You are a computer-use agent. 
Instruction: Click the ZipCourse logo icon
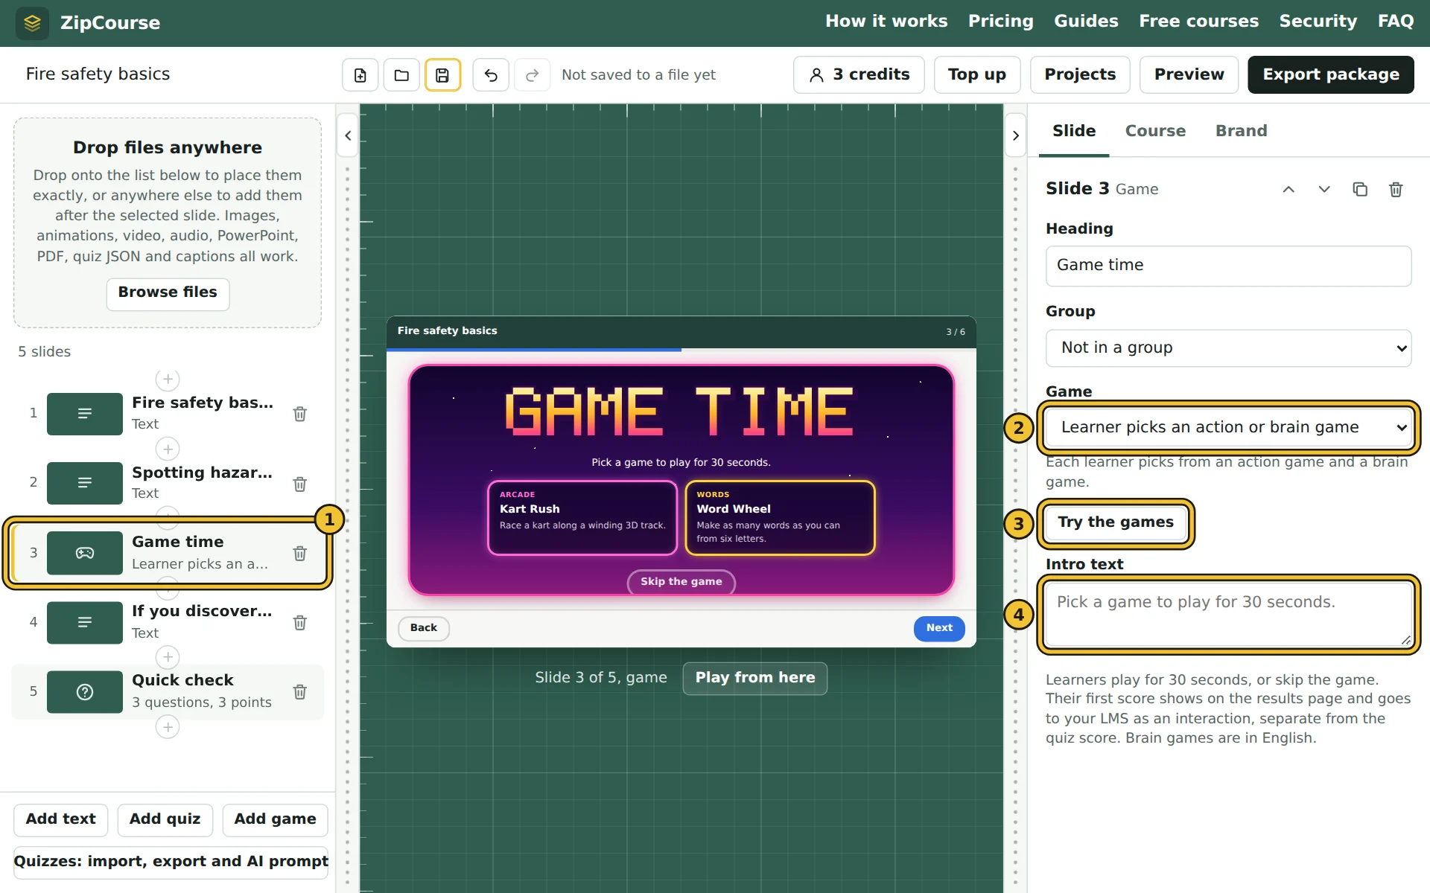pyautogui.click(x=32, y=23)
